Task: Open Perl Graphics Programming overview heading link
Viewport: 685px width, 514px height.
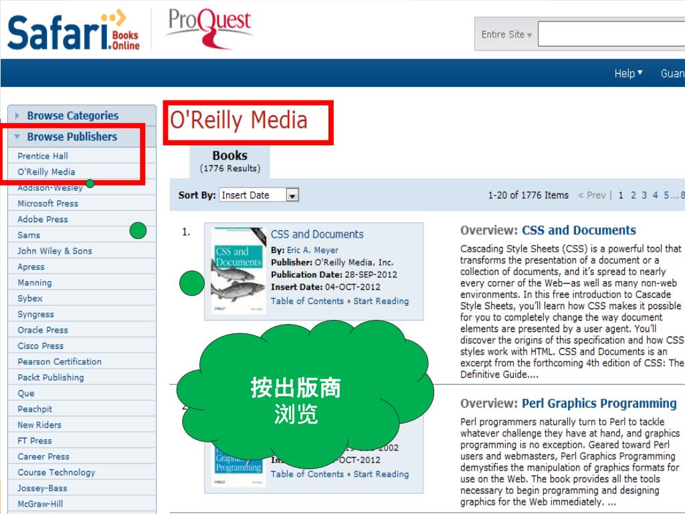Action: [599, 404]
